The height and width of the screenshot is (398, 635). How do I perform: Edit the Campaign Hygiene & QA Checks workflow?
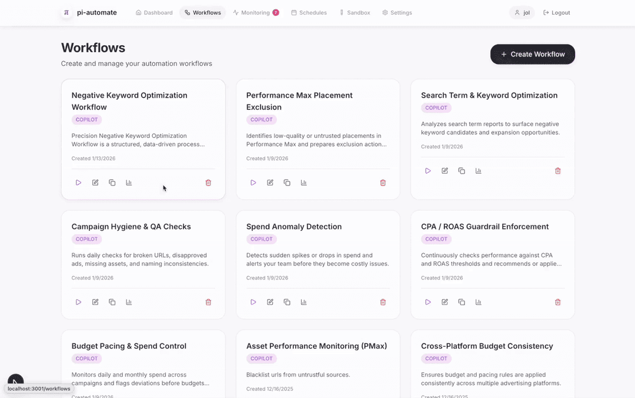[x=95, y=302]
